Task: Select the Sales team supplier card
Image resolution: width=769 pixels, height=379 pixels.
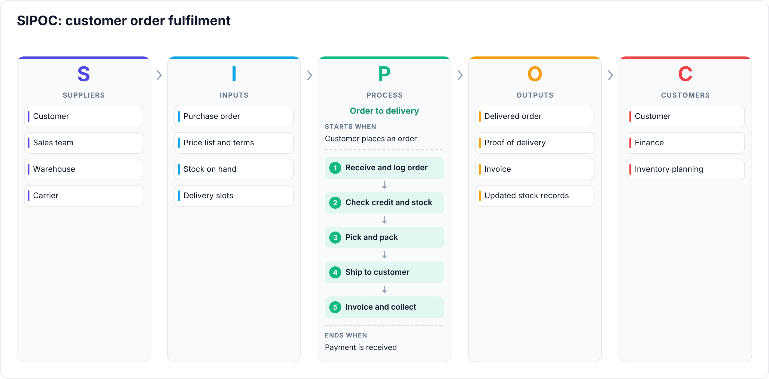Action: point(84,143)
